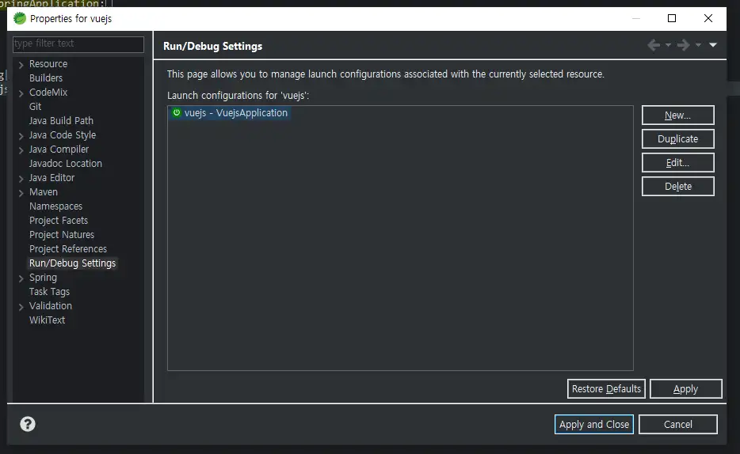
Task: Select Namespaces in the tree
Action: coord(55,206)
